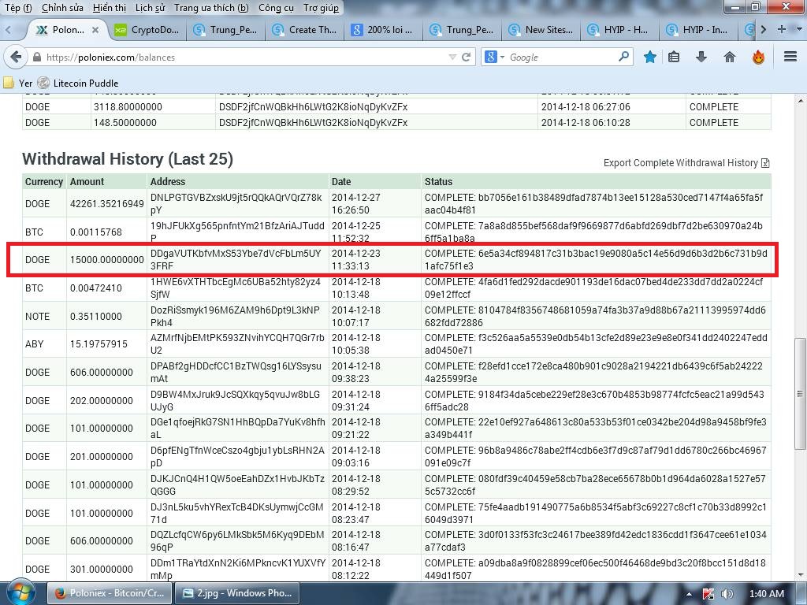This screenshot has width=807, height=605.
Task: Open the downloads arrow icon
Action: coord(701,57)
